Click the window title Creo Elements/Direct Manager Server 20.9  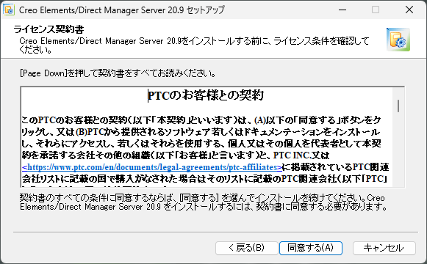click(x=122, y=10)
